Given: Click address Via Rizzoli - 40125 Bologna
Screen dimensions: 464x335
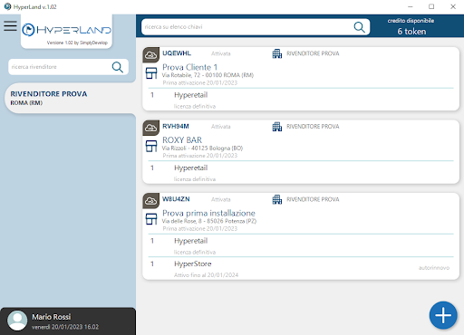Looking at the screenshot, I should [x=202, y=148].
